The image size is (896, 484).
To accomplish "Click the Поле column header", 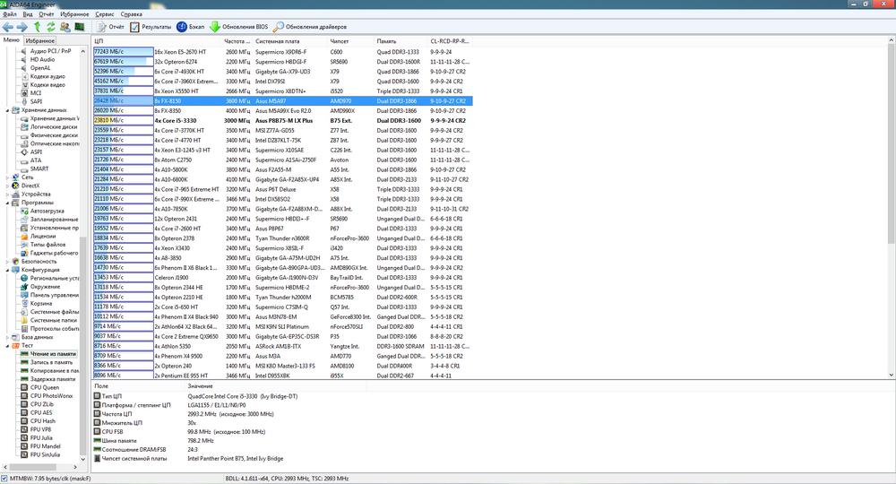I will tap(140, 386).
